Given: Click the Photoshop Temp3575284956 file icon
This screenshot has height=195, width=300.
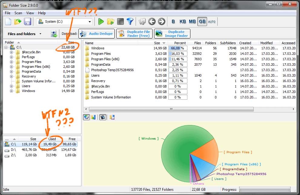Looking at the screenshot, I should click(87, 70).
